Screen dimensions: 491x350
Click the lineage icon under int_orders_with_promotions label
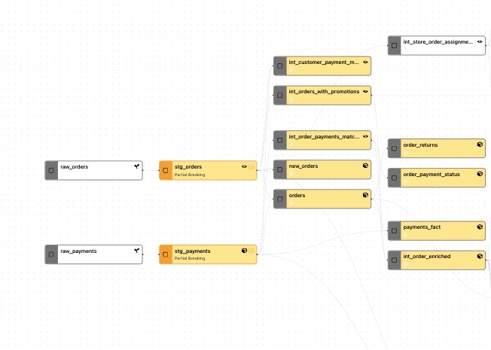click(291, 99)
